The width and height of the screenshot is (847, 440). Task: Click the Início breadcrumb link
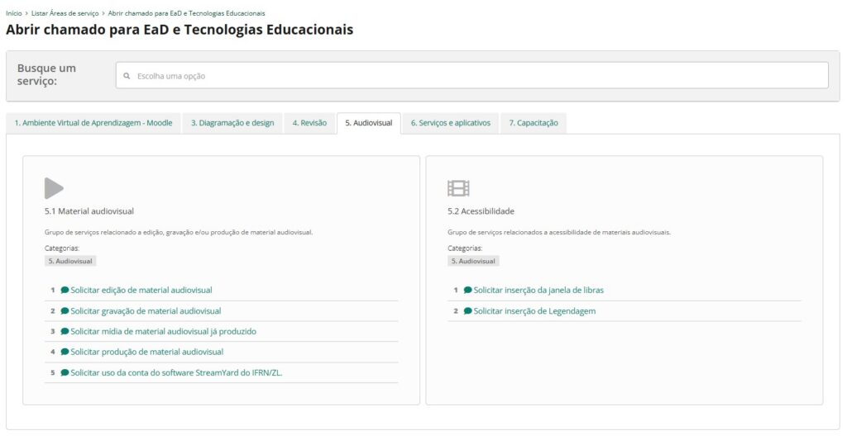[14, 13]
